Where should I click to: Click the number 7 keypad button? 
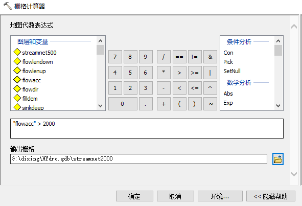coord(115,57)
